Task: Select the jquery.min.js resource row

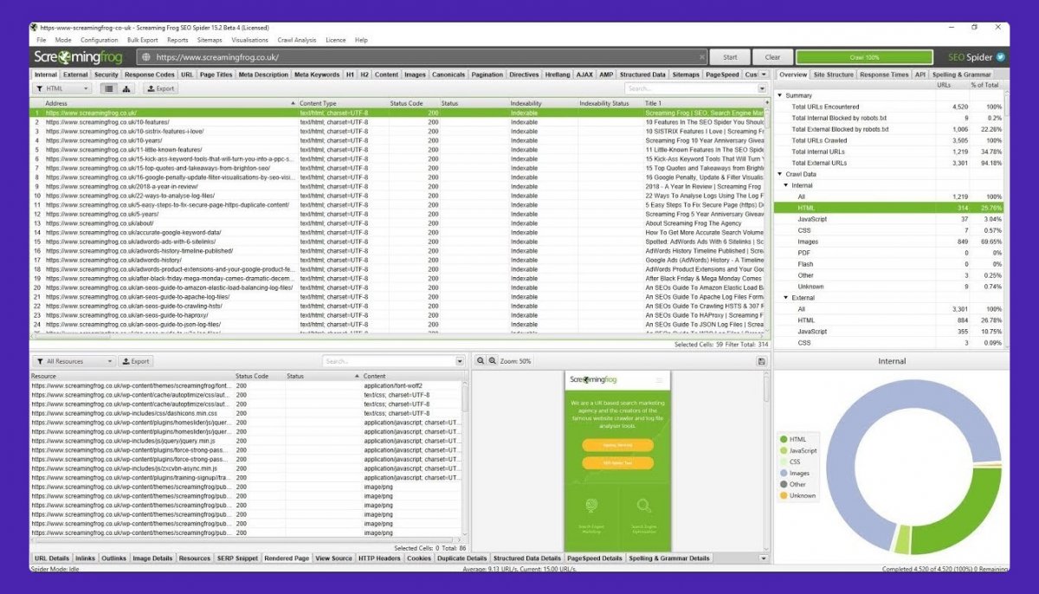Action: tap(246, 441)
